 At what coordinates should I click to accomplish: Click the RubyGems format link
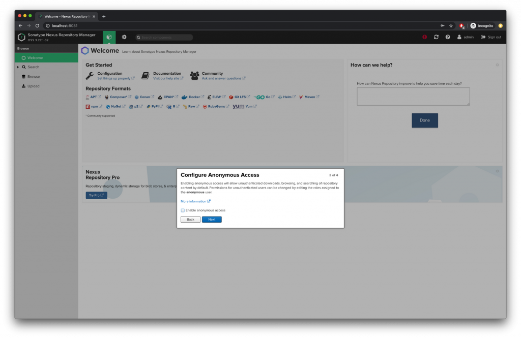click(216, 107)
